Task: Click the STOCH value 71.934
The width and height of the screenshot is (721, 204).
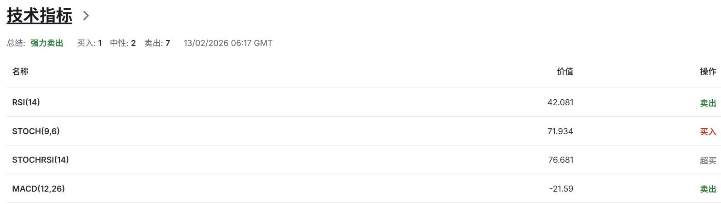Action: [560, 131]
